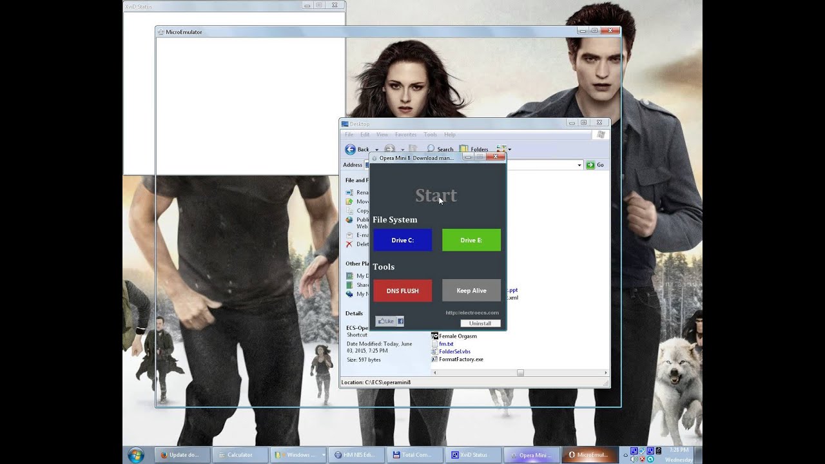Open Favorites menu in Desktop window
Image resolution: width=825 pixels, height=464 pixels.
tap(405, 135)
